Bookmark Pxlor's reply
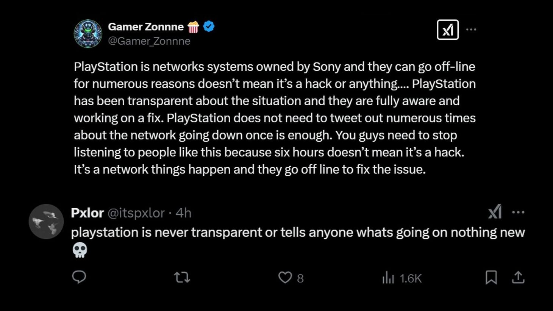Screen dimensions: 553x311 (x=491, y=278)
